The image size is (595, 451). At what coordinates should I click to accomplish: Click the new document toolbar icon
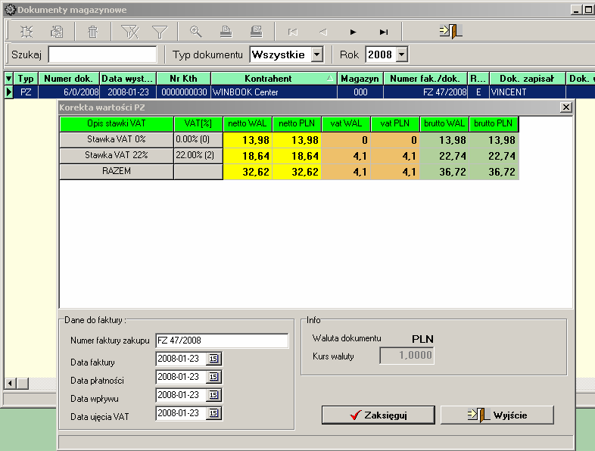point(26,32)
